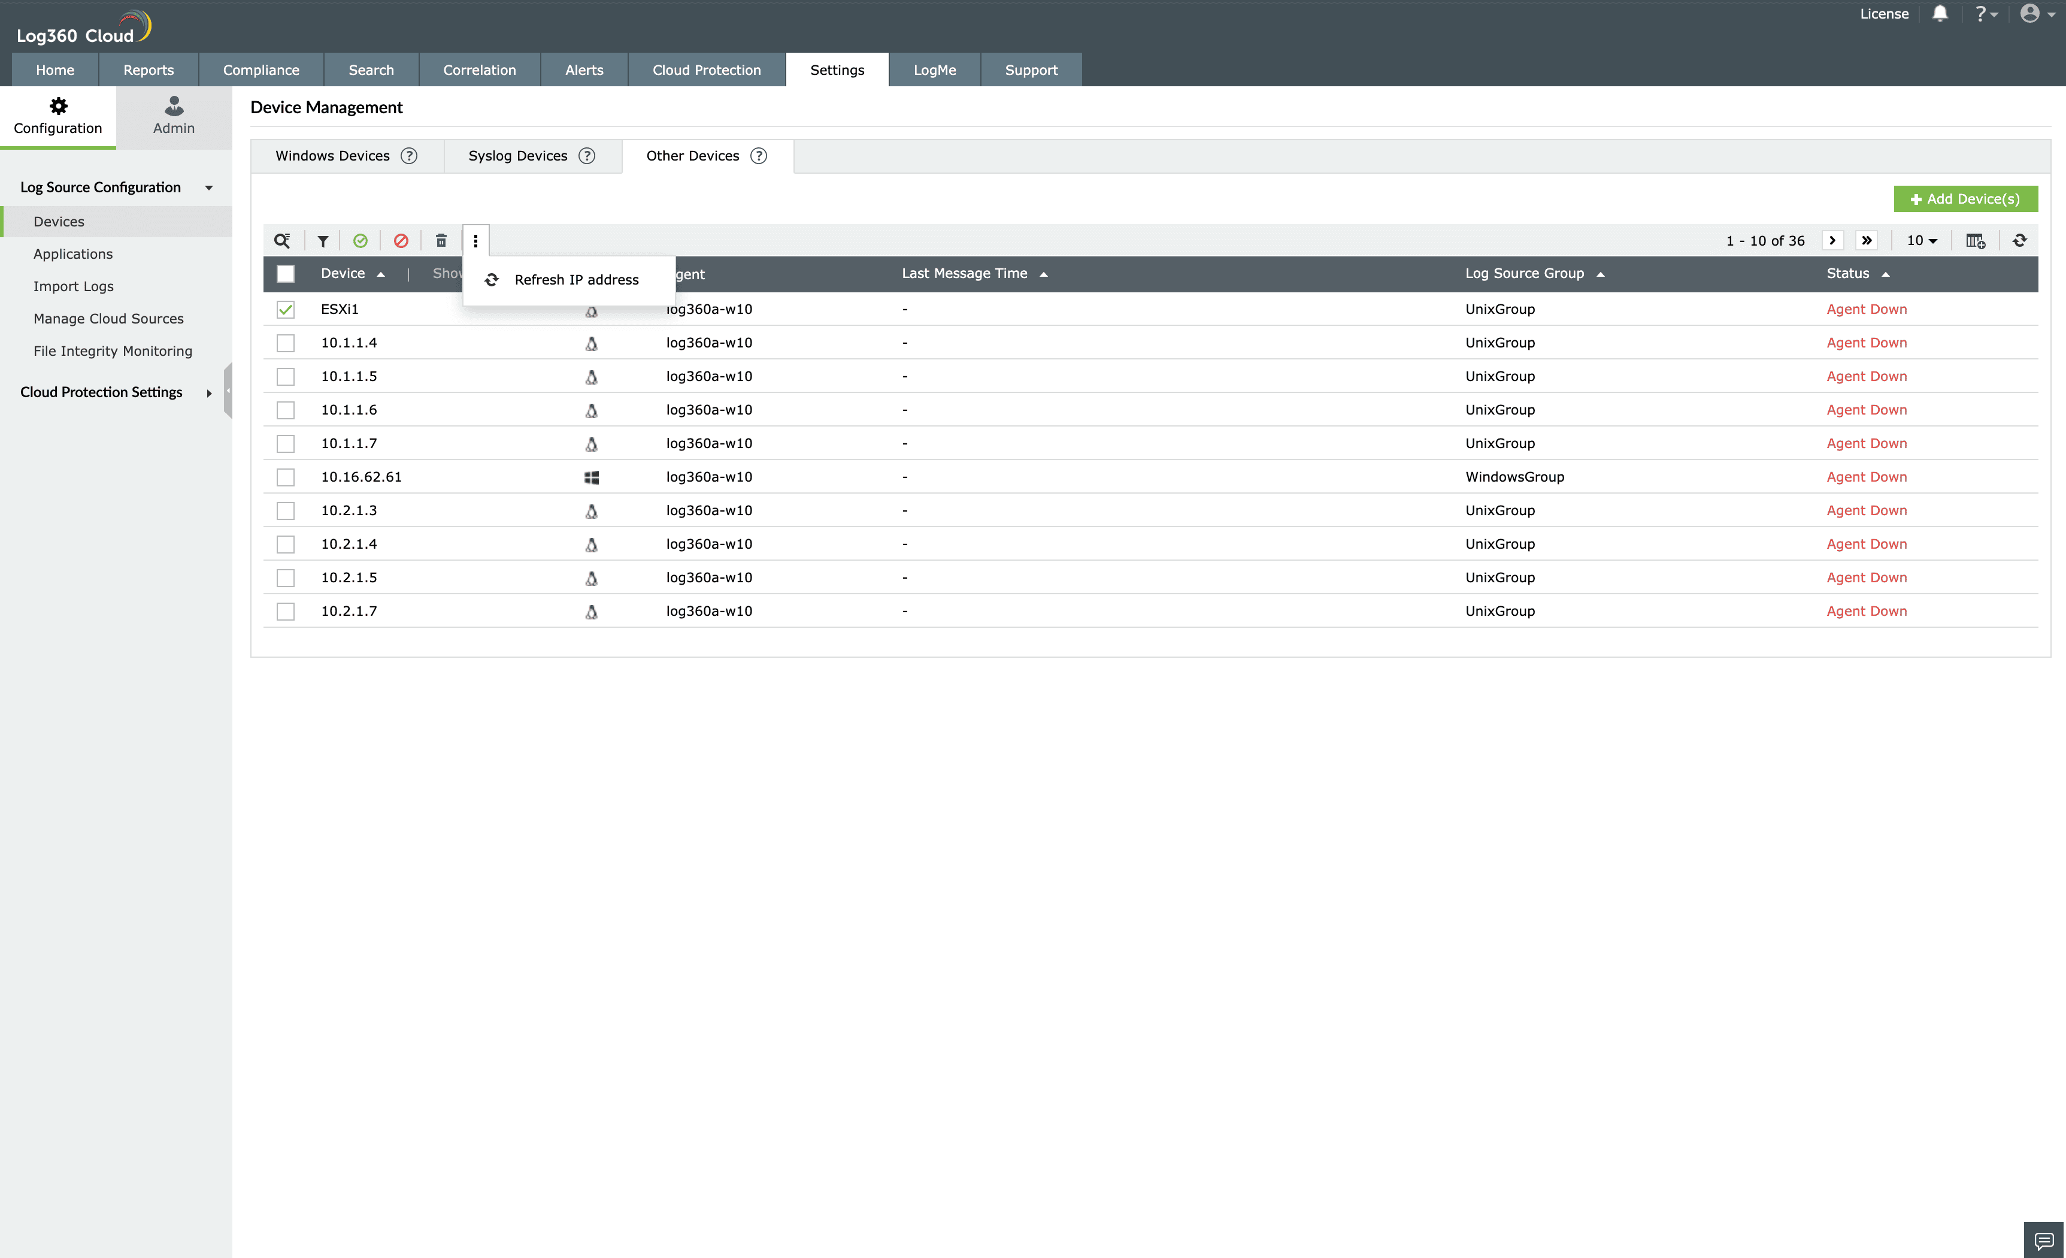This screenshot has height=1258, width=2066.
Task: Open the notifications bell
Action: (x=1940, y=13)
